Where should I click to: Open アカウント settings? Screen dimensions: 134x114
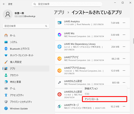tap(26, 75)
